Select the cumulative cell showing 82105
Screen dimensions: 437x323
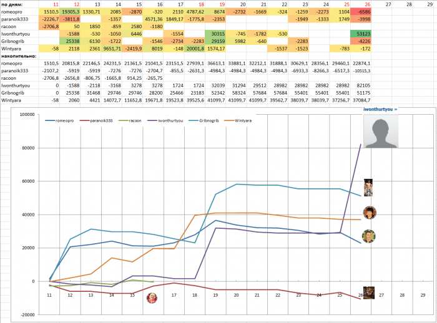(x=361, y=85)
